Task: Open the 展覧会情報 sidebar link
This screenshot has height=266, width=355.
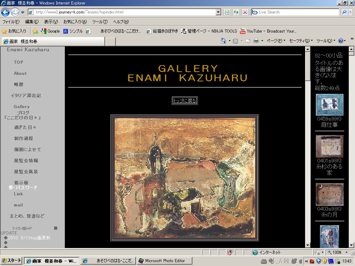Action: pos(26,161)
